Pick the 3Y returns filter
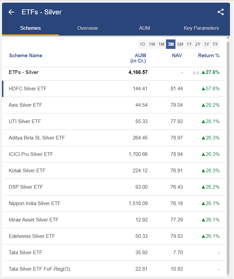 tap(207, 44)
